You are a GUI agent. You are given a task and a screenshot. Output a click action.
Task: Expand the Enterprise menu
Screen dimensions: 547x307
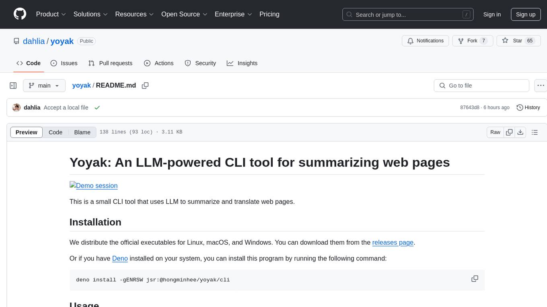pyautogui.click(x=233, y=14)
